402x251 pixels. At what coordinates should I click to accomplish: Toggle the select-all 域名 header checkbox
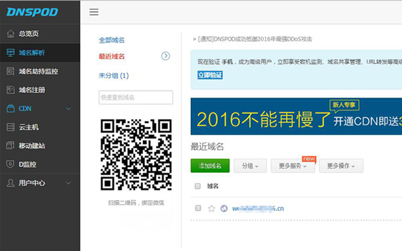(198, 186)
